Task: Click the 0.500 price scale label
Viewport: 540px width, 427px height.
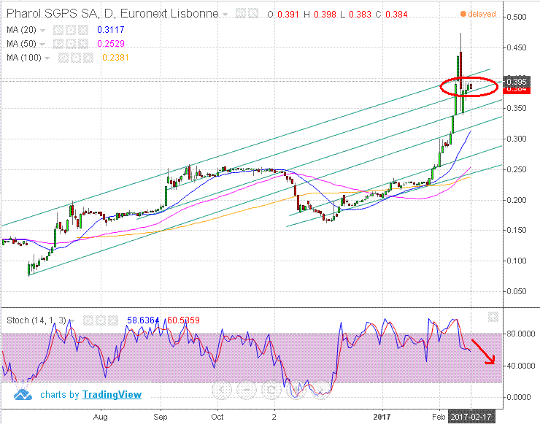Action: click(517, 17)
